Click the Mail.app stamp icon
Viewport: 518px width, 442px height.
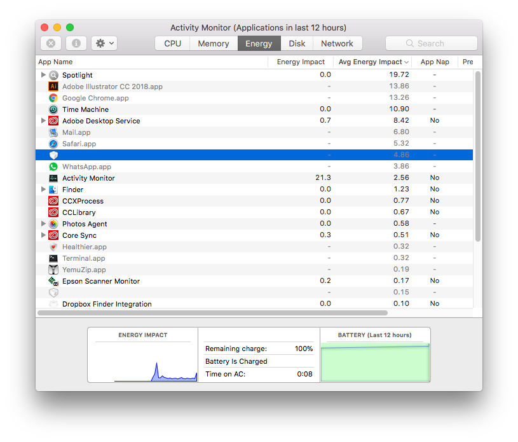(x=53, y=132)
